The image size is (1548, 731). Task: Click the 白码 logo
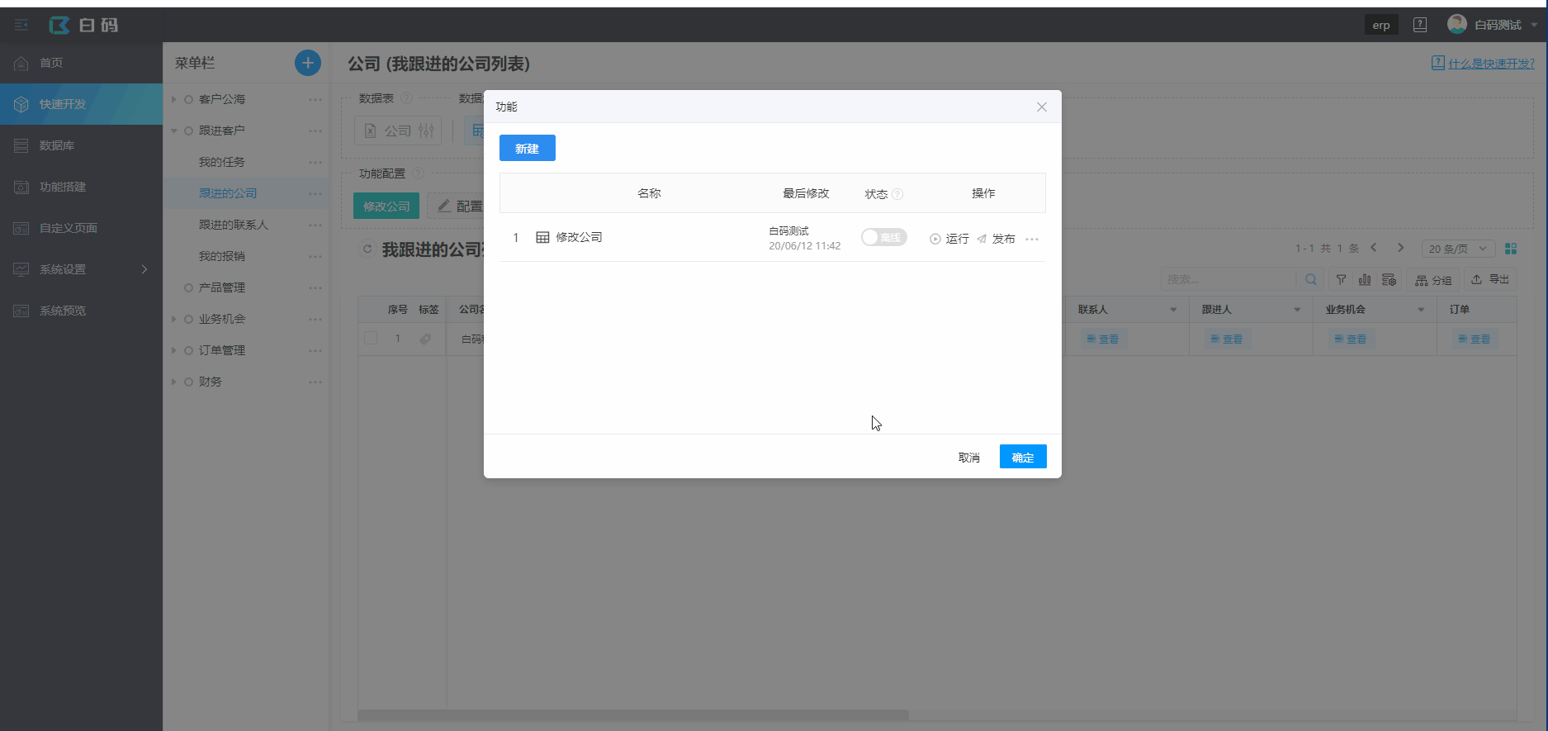pyautogui.click(x=83, y=26)
